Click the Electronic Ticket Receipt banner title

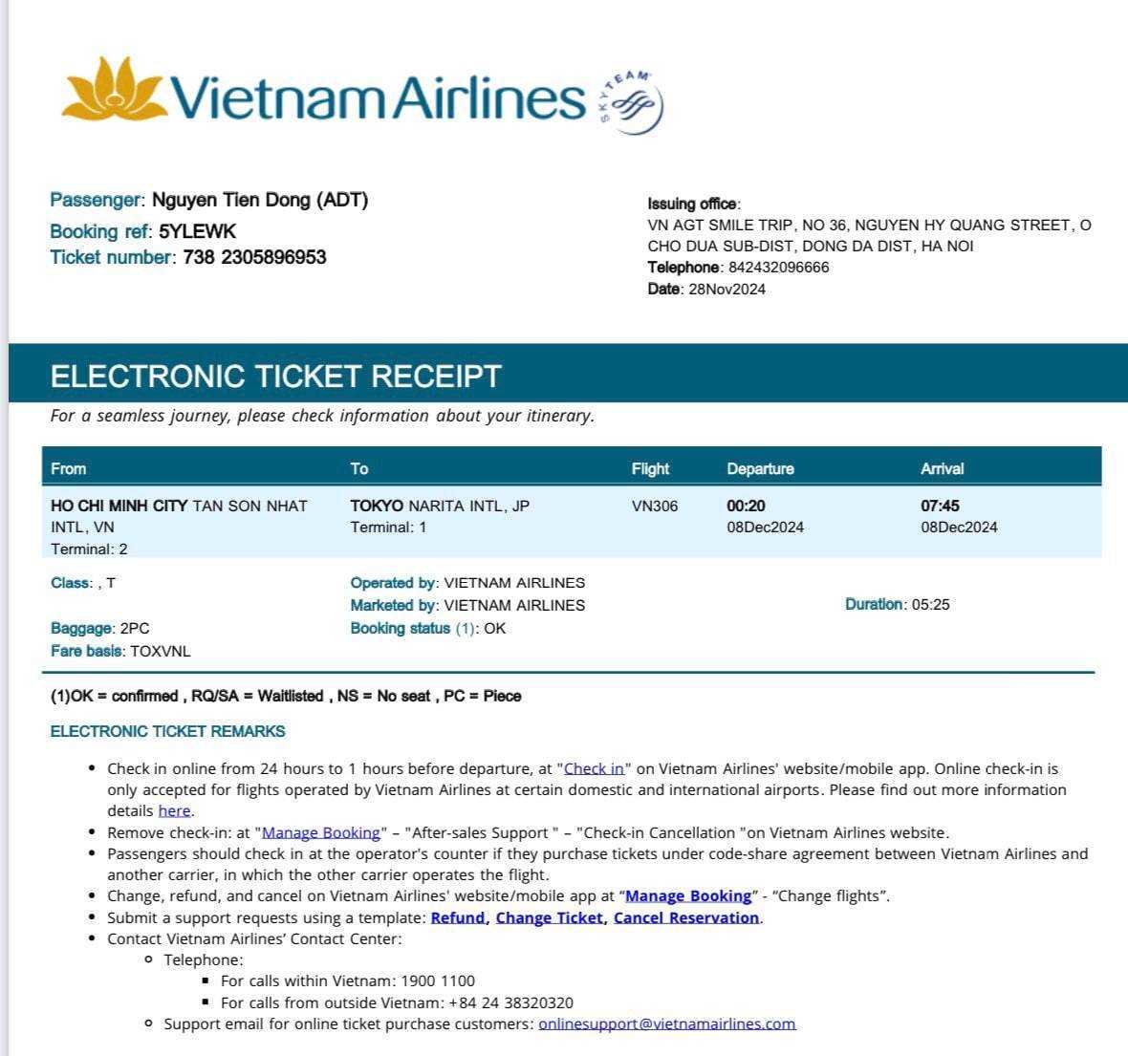275,377
